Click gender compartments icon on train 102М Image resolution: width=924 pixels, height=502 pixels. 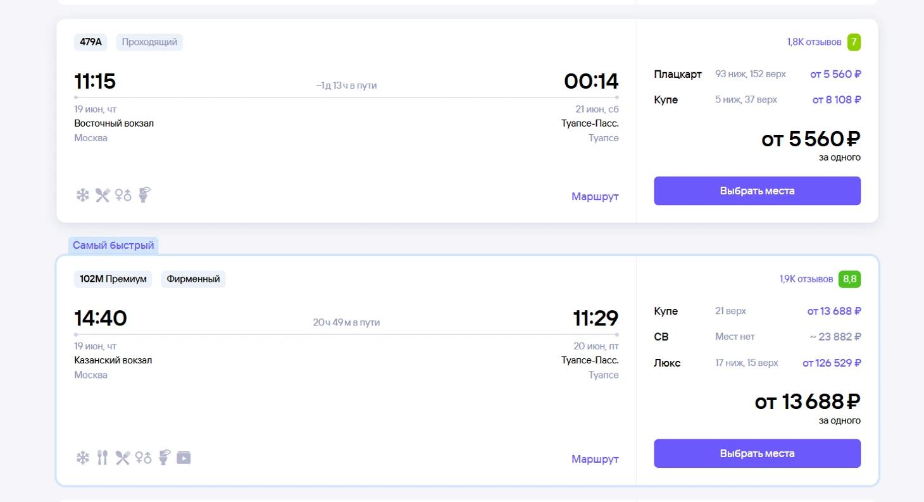tap(143, 458)
